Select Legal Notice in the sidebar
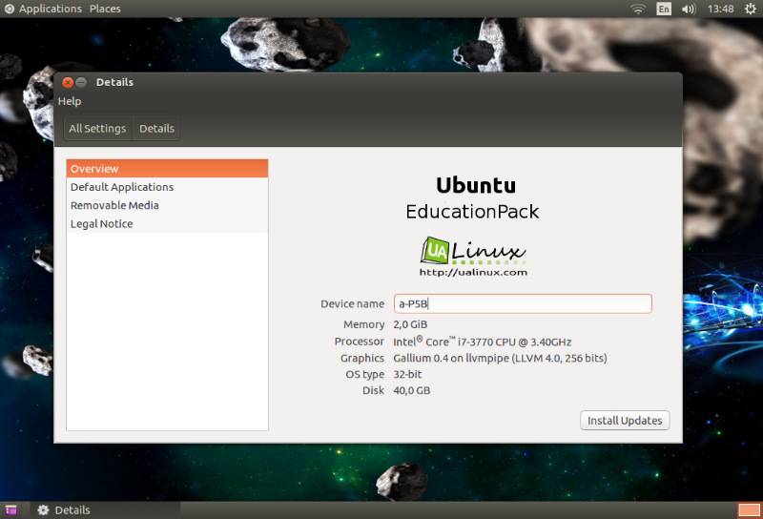This screenshot has width=763, height=519. pos(167,224)
